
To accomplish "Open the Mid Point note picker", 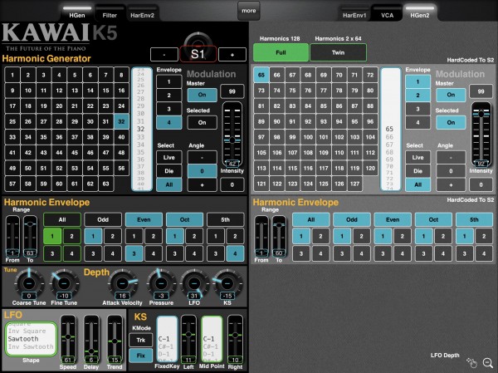I will [212, 340].
